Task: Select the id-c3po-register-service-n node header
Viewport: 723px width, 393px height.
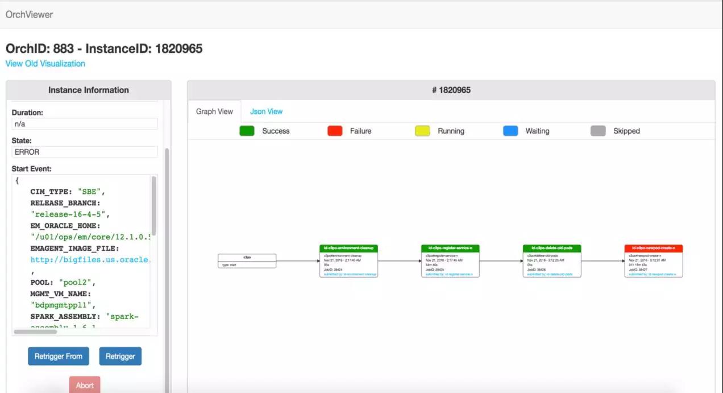Action: pyautogui.click(x=450, y=249)
